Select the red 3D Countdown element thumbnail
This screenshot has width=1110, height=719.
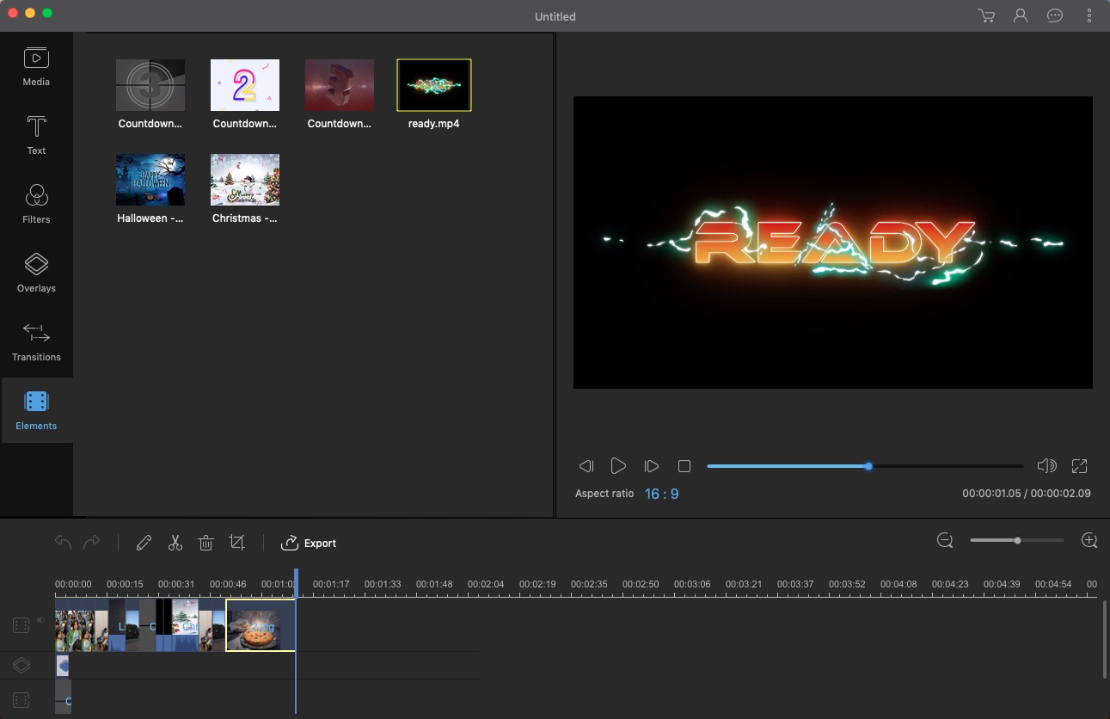point(340,85)
